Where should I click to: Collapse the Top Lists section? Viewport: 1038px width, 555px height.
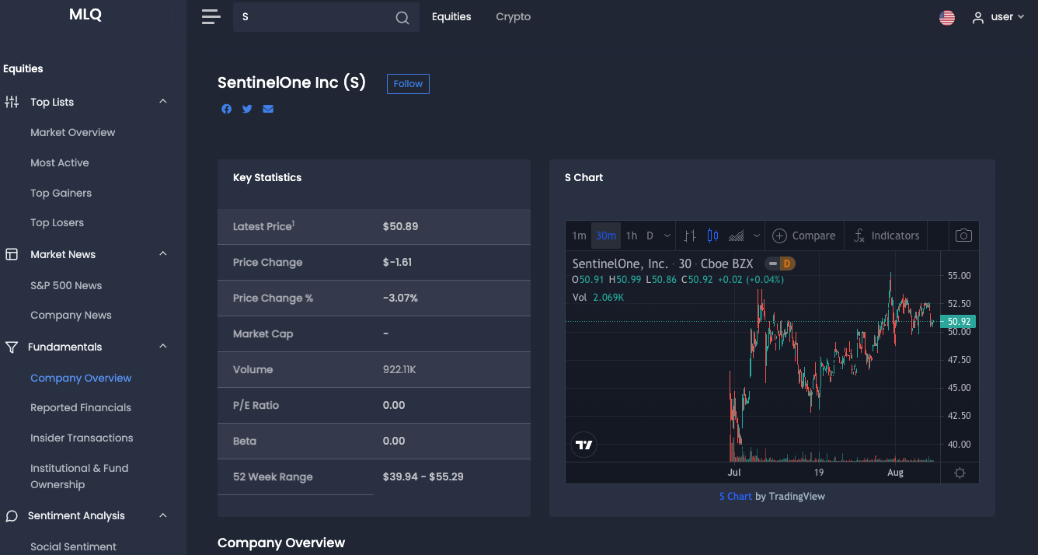[x=163, y=102]
